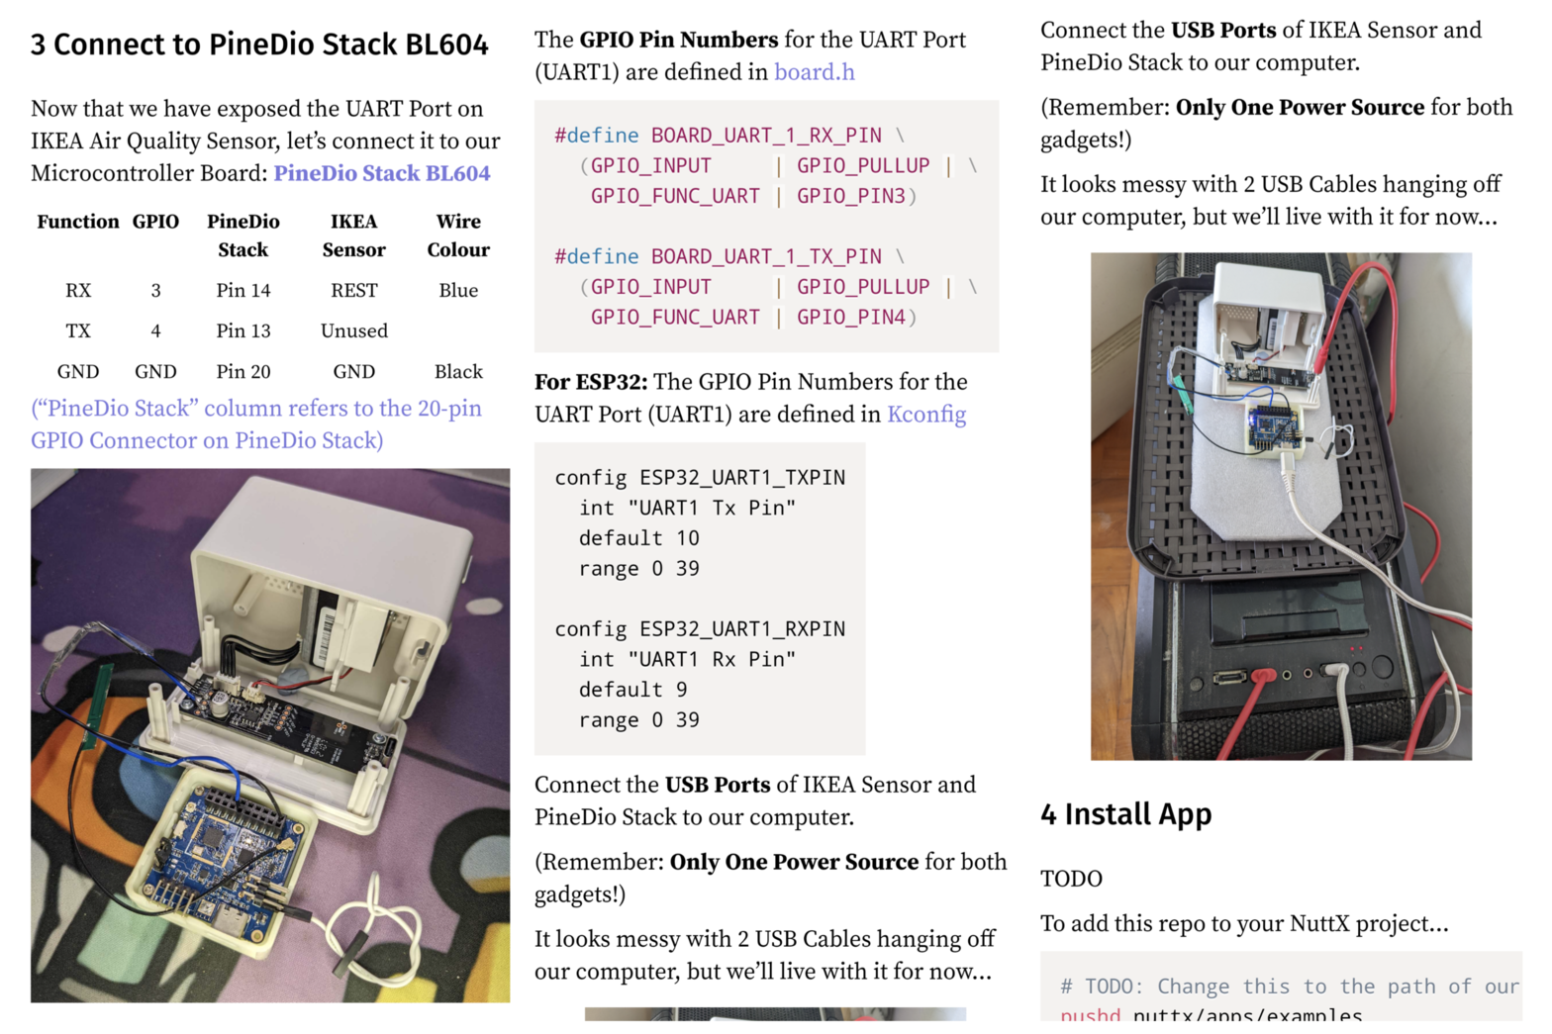
Task: Click the GPIO_PIN3 token in code
Action: [850, 196]
